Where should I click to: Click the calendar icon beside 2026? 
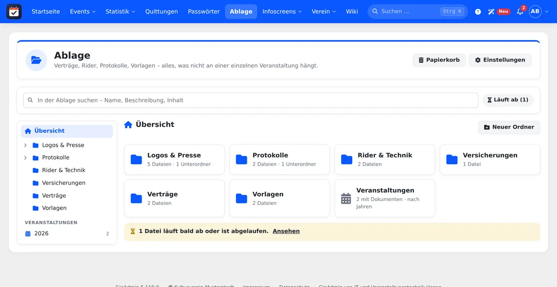click(28, 234)
